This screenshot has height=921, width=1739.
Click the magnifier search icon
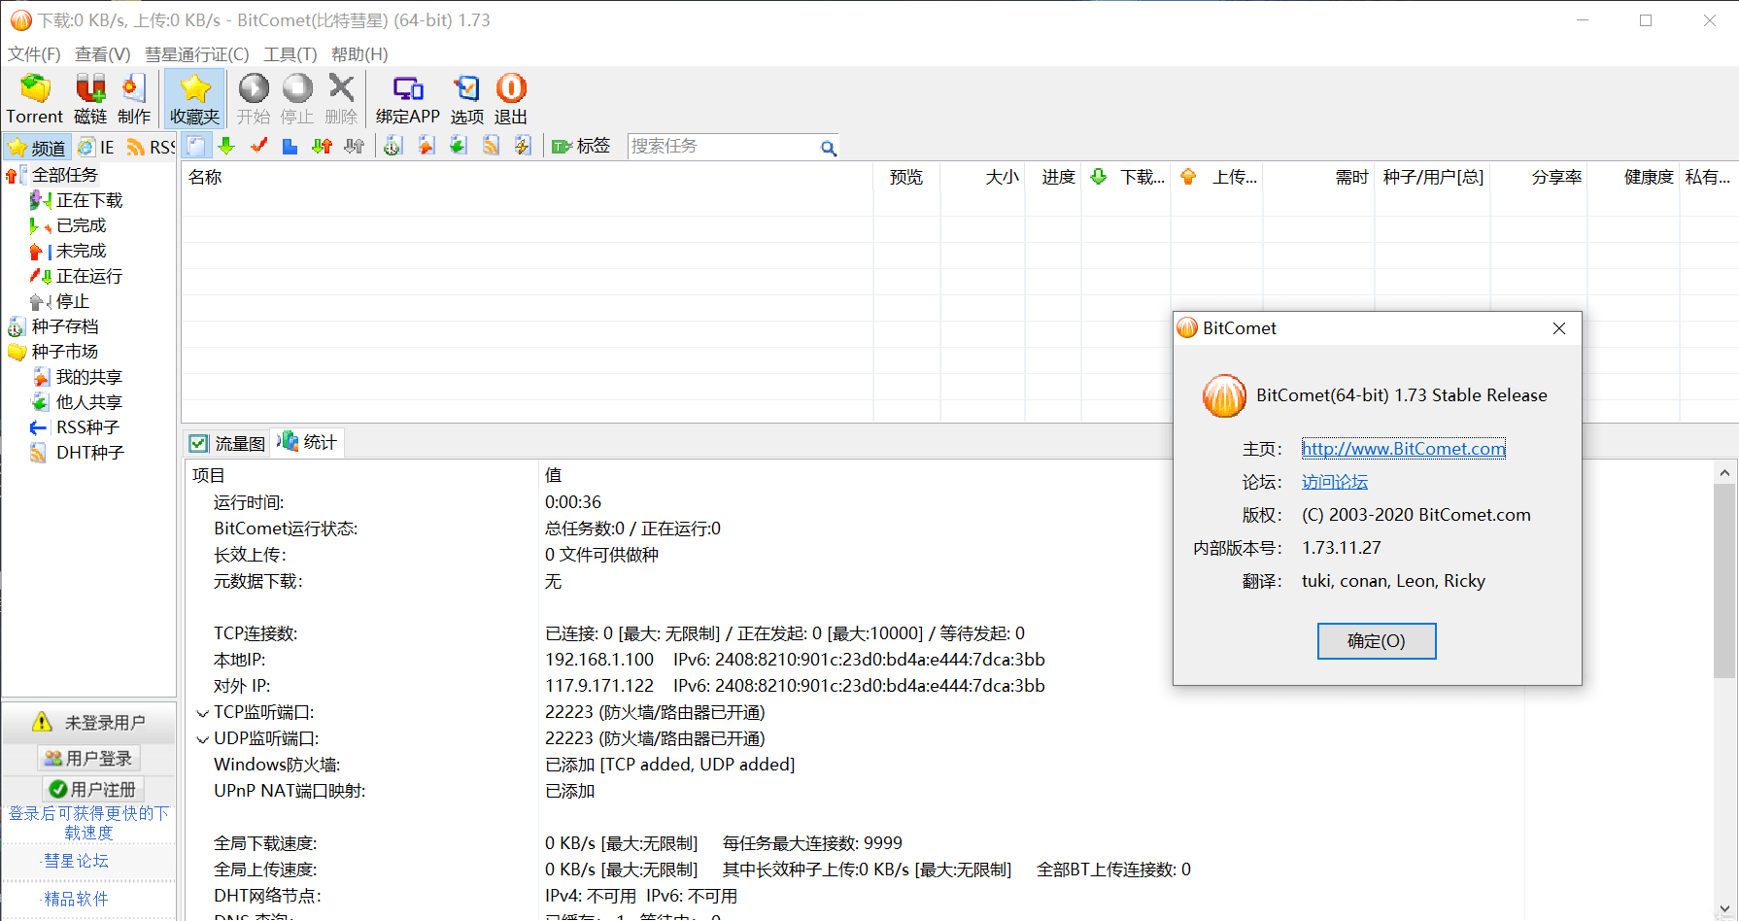click(x=828, y=148)
